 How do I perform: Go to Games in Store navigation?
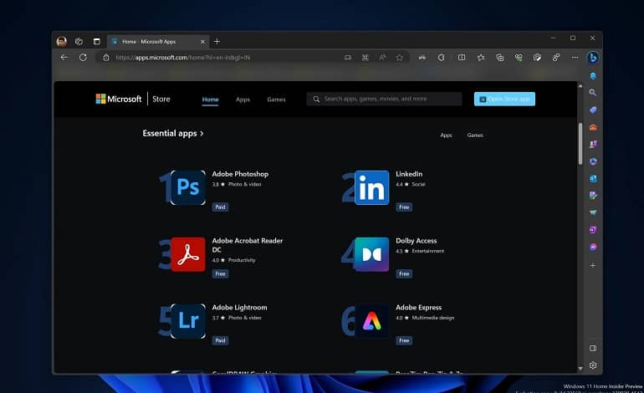click(276, 100)
